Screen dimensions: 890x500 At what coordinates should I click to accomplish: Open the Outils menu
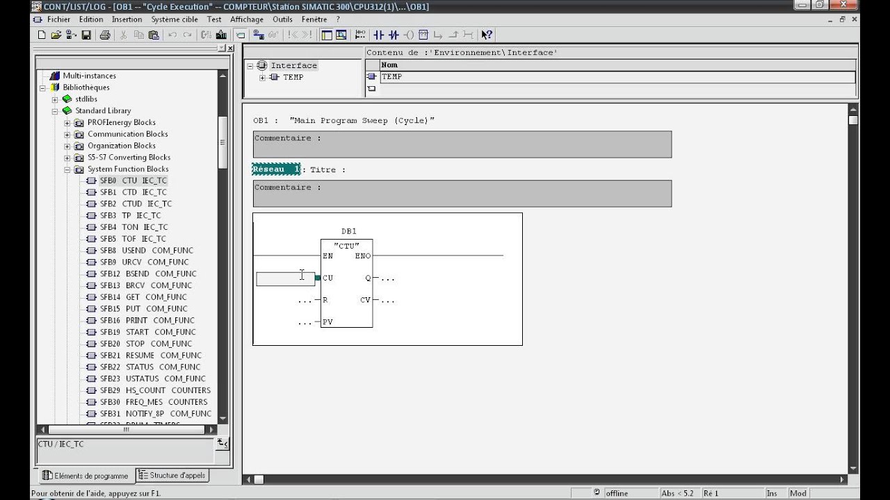(x=282, y=19)
